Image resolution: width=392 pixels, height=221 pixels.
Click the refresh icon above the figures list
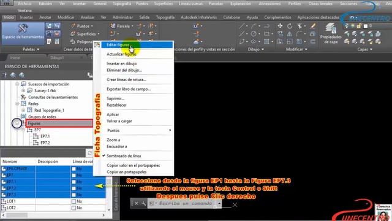point(89,153)
